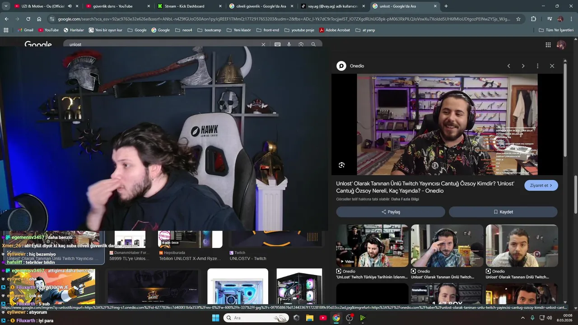Show the previous image in preview panel

point(508,66)
